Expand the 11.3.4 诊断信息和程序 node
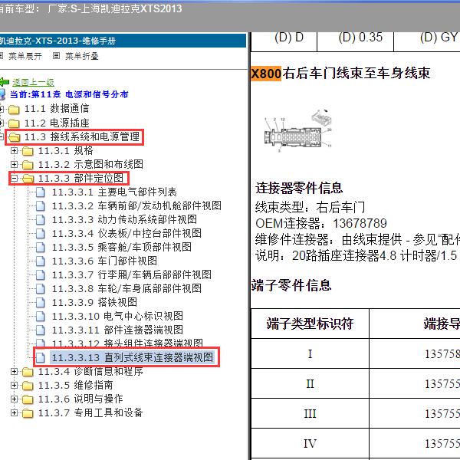The image size is (460, 460). (14, 372)
